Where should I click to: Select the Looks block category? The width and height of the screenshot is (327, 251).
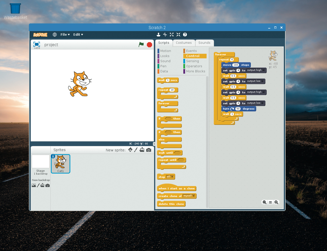pyautogui.click(x=165, y=56)
